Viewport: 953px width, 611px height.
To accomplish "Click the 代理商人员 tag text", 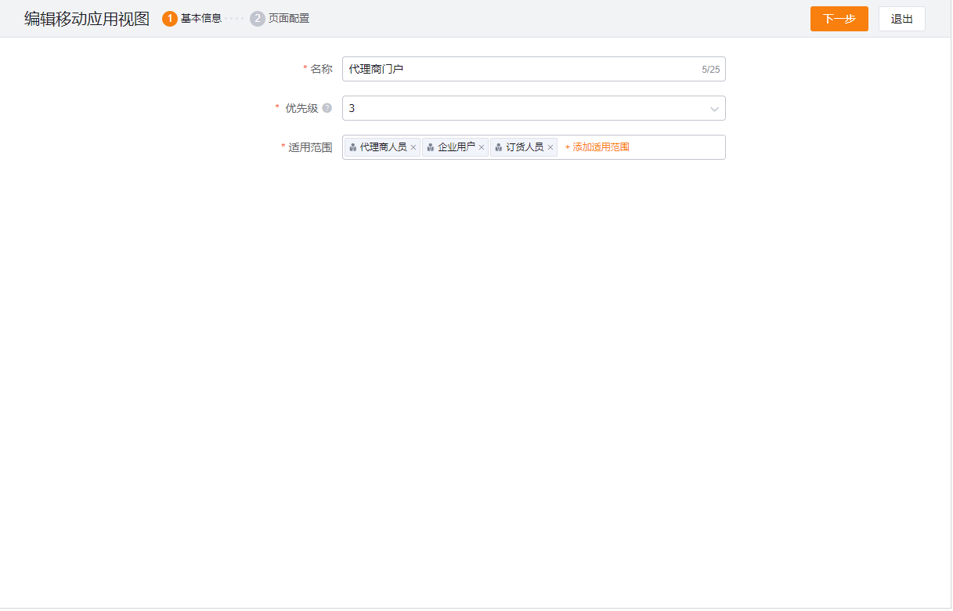I will [x=384, y=146].
